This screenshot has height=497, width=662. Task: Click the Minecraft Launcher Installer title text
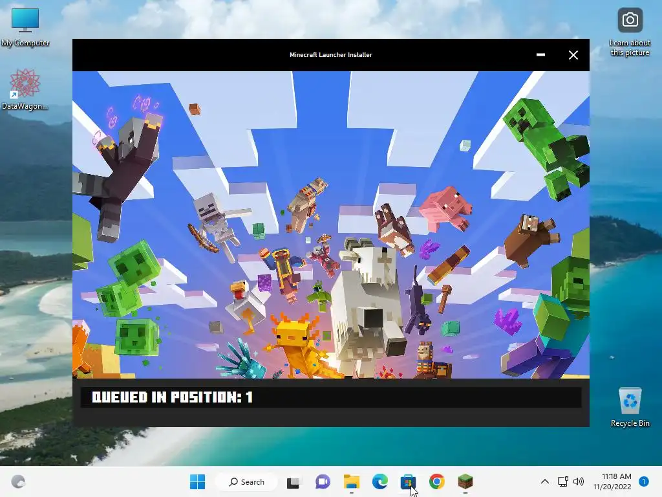point(330,54)
